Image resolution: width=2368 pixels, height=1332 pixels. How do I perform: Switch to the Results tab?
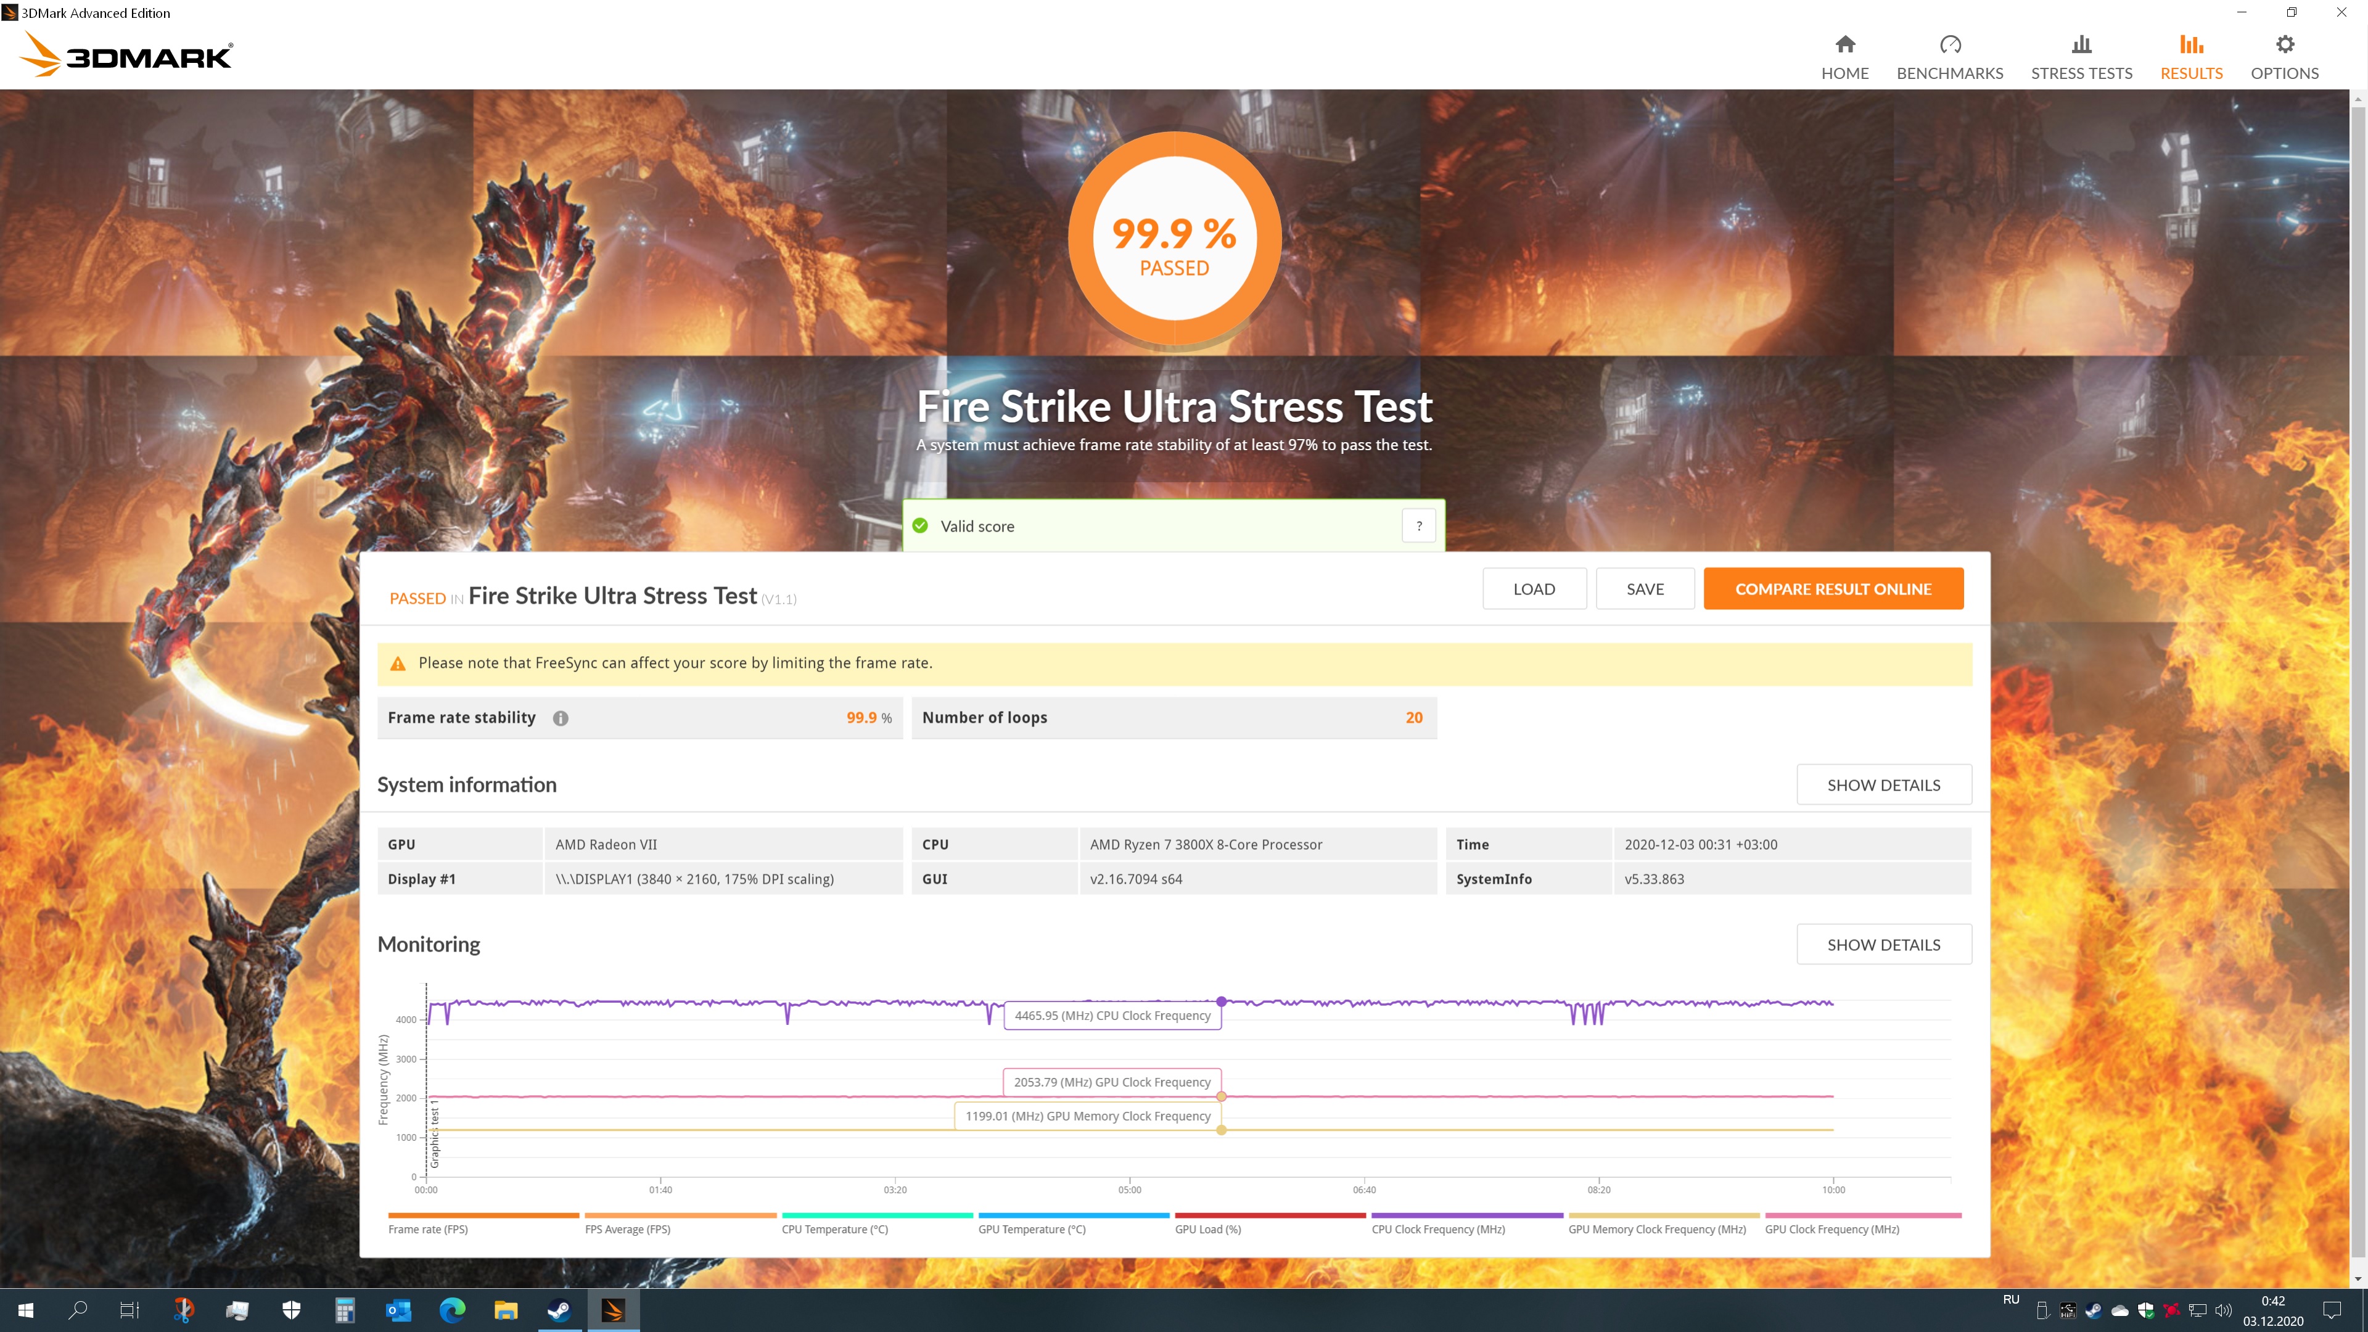point(2190,57)
